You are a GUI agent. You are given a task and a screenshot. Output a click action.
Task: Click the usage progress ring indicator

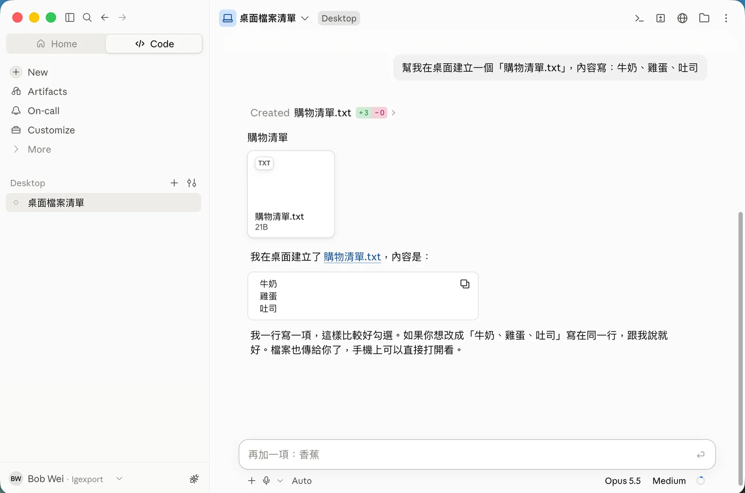[701, 480]
